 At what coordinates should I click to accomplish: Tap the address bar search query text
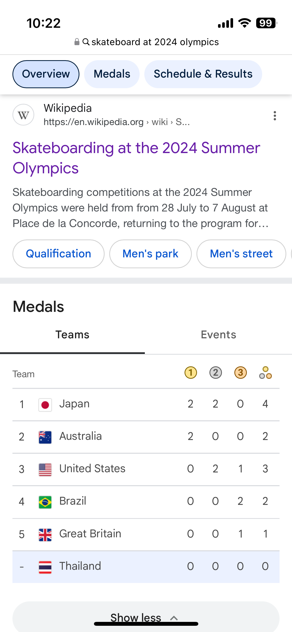[x=155, y=42]
